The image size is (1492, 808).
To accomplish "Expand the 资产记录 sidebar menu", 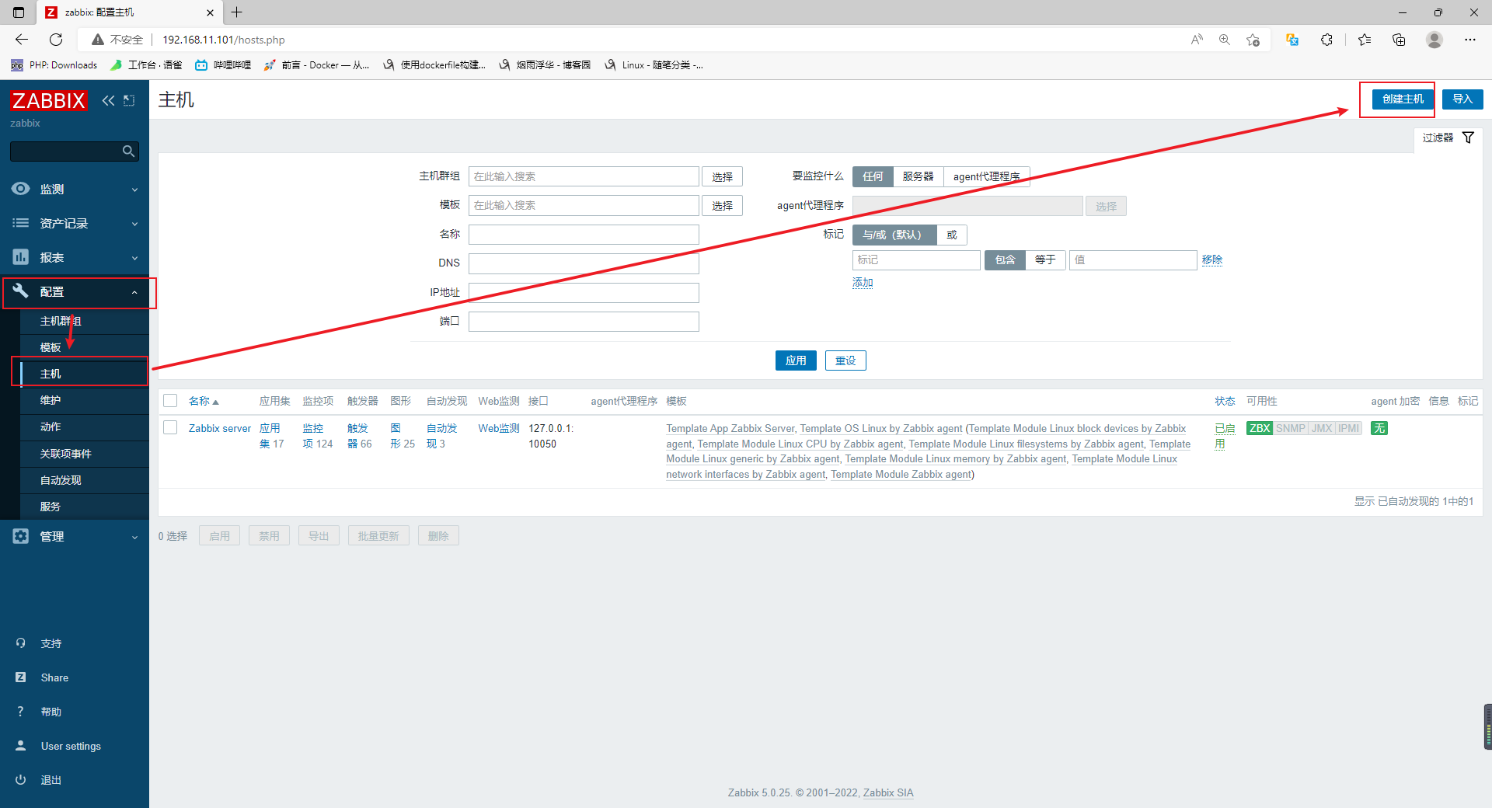I will [x=75, y=224].
